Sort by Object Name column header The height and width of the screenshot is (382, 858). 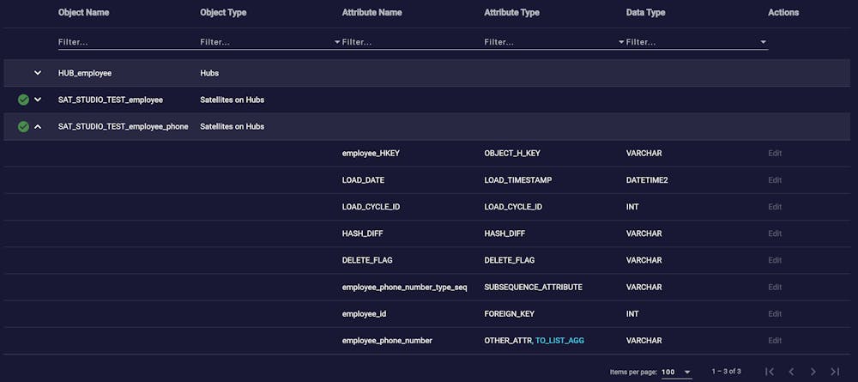[83, 13]
